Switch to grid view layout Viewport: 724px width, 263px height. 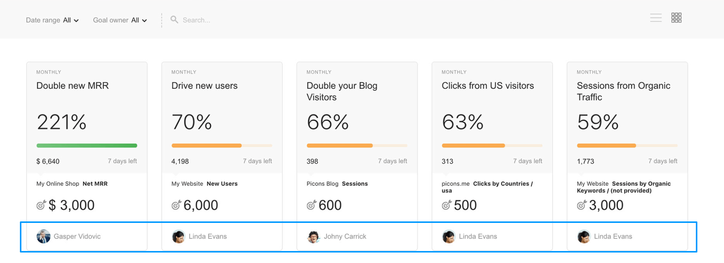click(676, 18)
